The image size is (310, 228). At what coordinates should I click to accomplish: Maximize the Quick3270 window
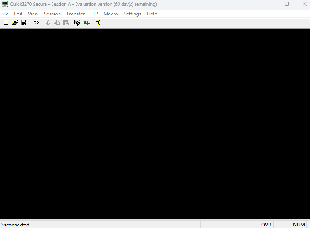pos(287,4)
